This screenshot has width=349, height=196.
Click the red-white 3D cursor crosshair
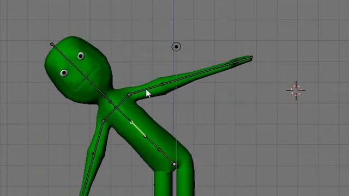(x=296, y=90)
